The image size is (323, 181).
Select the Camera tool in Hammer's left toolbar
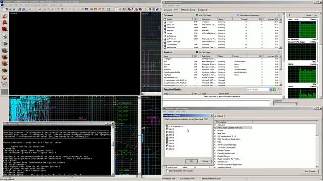5,29
